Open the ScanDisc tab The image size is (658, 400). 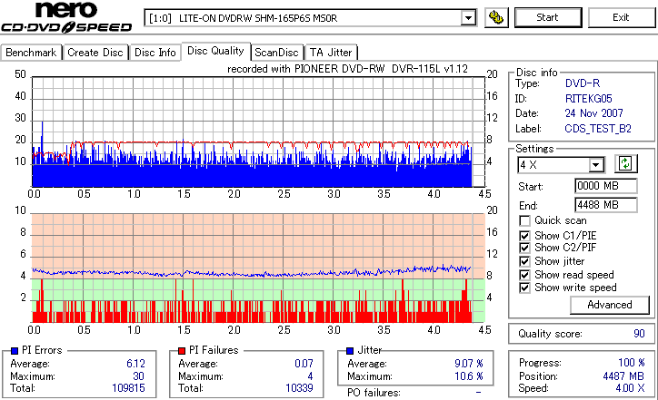tap(276, 53)
